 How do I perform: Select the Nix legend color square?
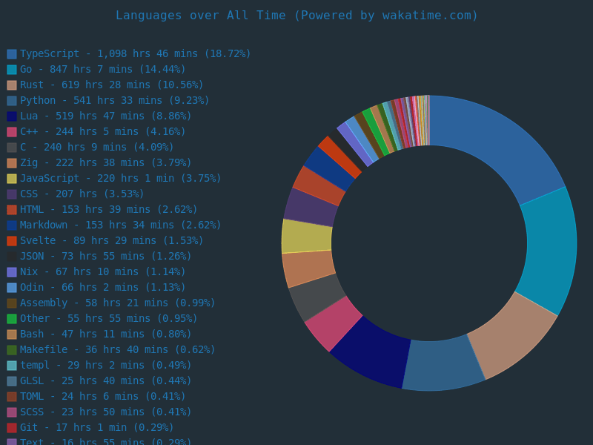12,272
